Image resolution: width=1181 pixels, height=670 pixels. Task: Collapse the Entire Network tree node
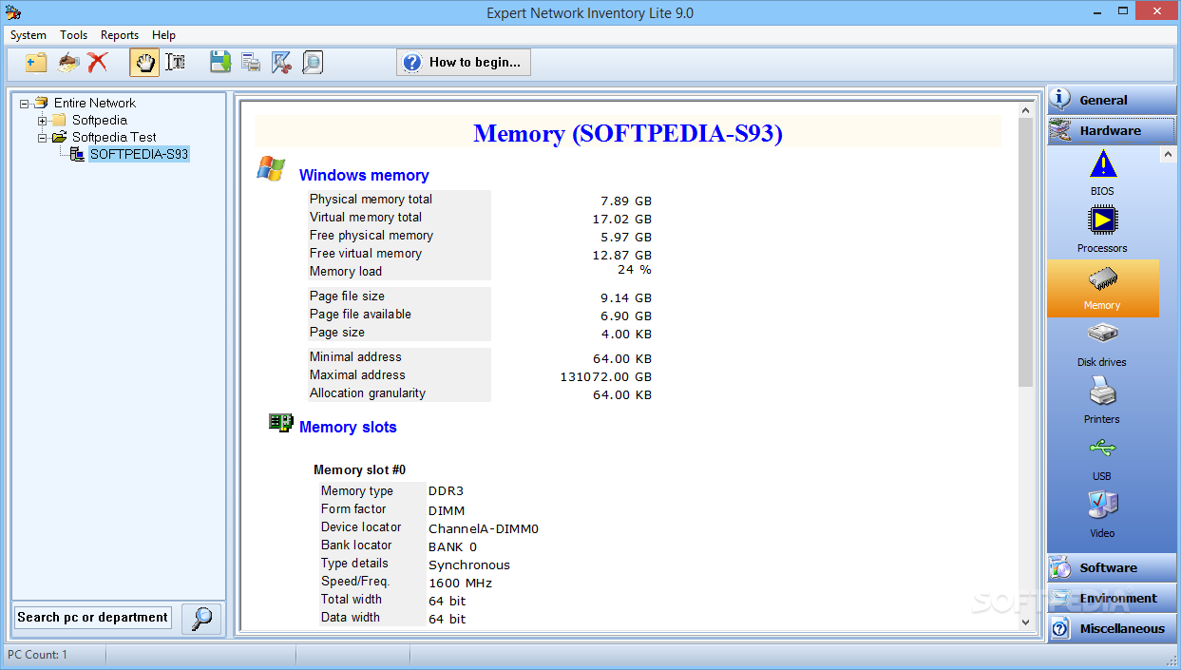tap(25, 104)
